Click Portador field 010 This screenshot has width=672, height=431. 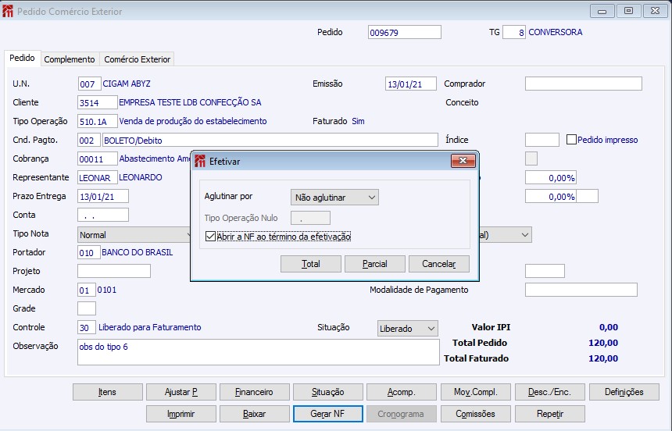(89, 252)
